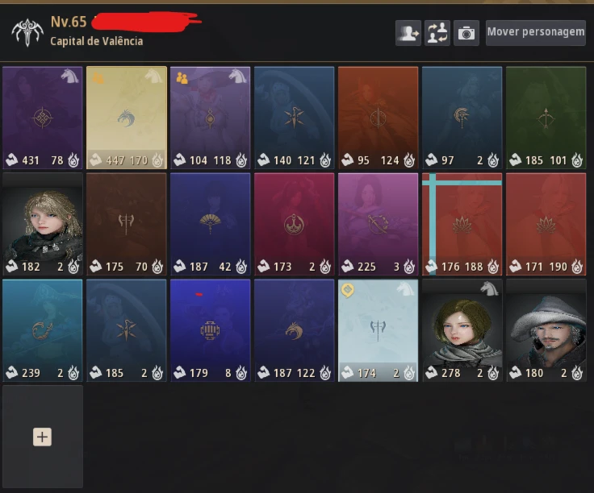The image size is (594, 493).
Task: Click the yellow tag icon on card 174
Action: pos(347,290)
